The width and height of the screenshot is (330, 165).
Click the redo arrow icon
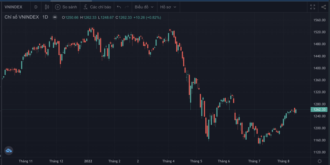127,7
